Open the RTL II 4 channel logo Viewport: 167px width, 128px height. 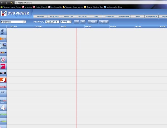(x=3, y=108)
